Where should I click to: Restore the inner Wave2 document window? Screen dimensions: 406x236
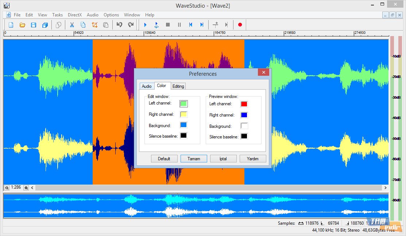click(392, 15)
